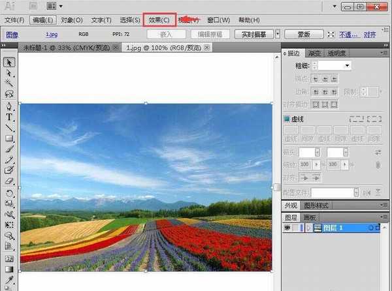Click the 1.jpg linked file name
Screen dimensions: 392x291
point(51,35)
